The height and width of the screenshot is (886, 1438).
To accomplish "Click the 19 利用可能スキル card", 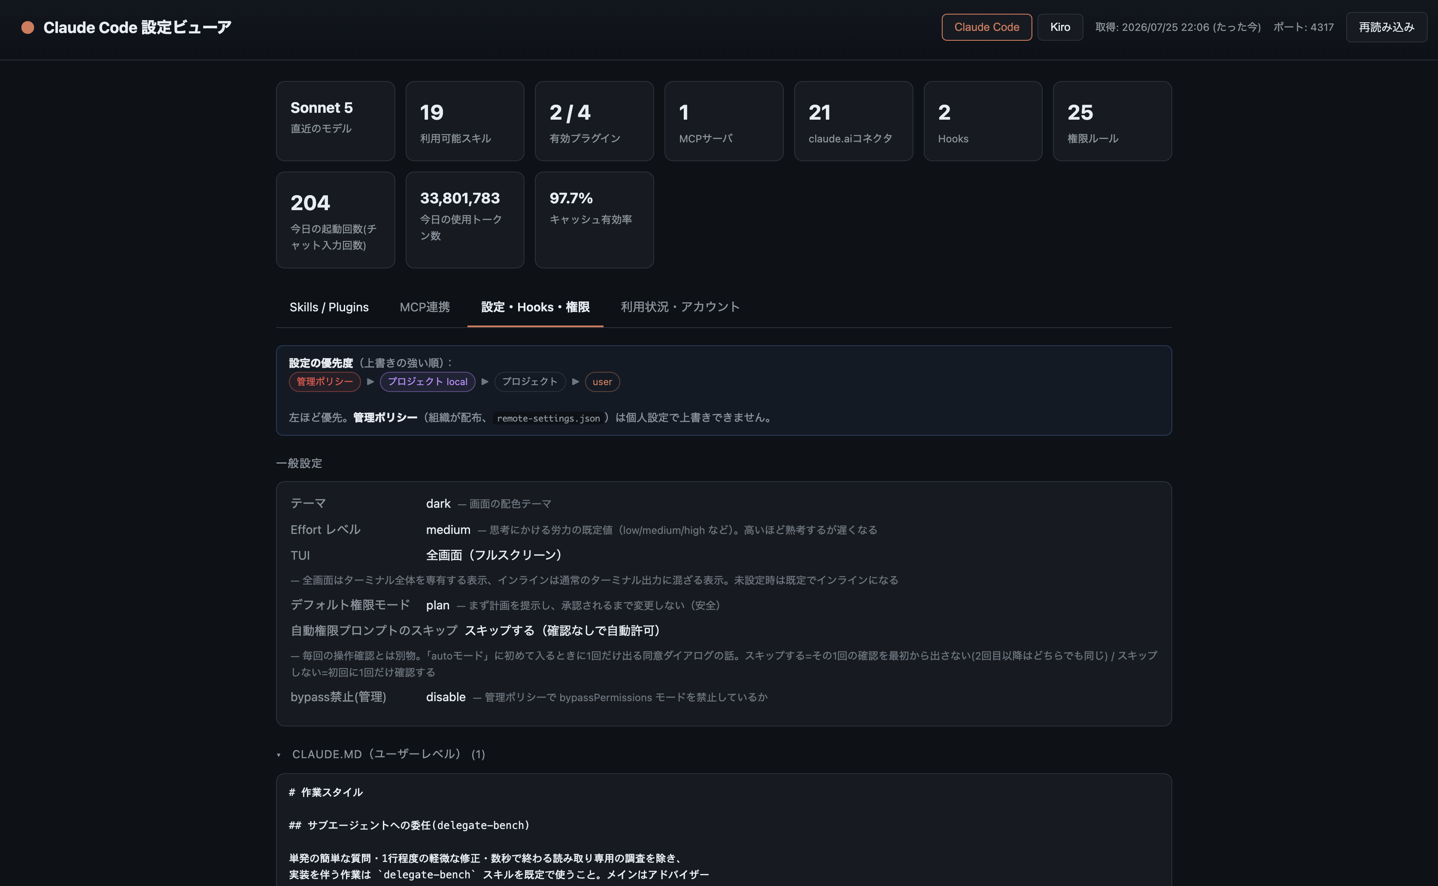I will tap(464, 121).
